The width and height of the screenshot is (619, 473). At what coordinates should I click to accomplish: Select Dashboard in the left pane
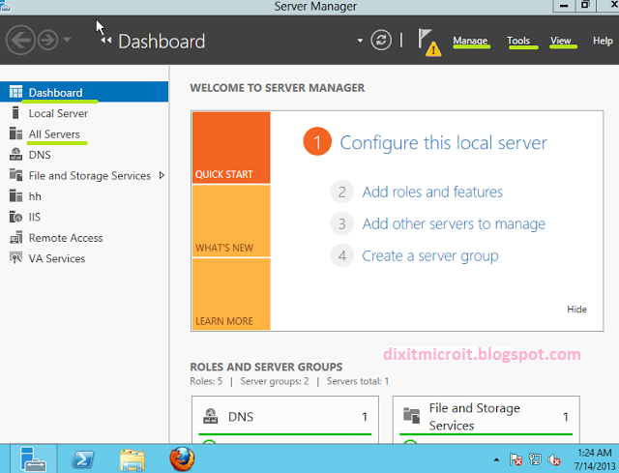84,92
